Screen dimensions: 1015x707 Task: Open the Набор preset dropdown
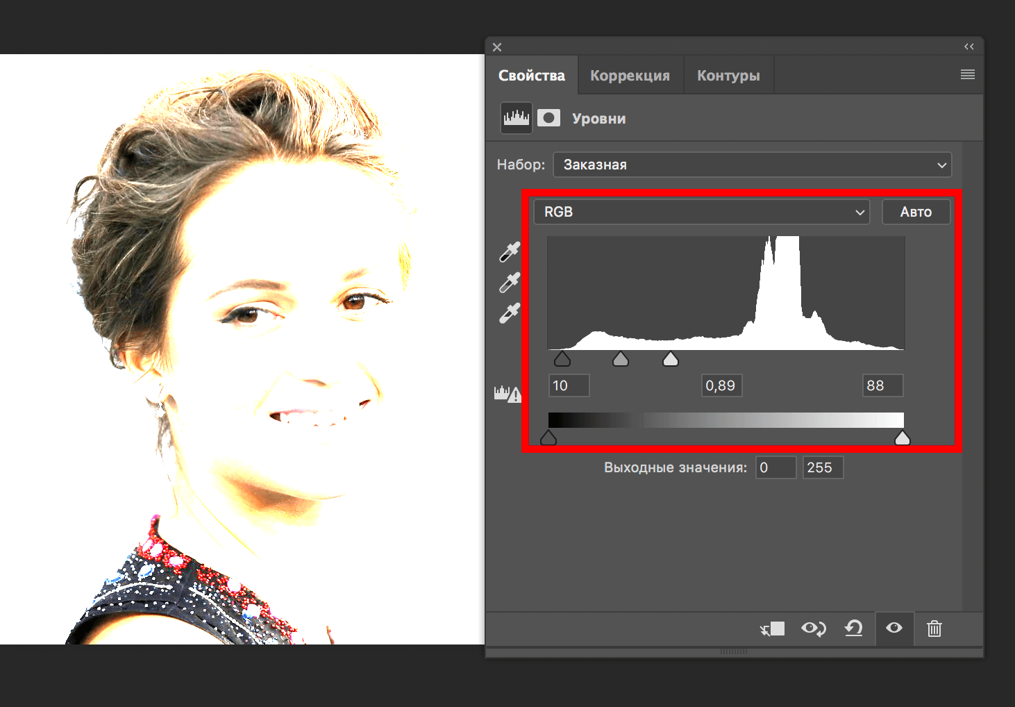[x=752, y=165]
